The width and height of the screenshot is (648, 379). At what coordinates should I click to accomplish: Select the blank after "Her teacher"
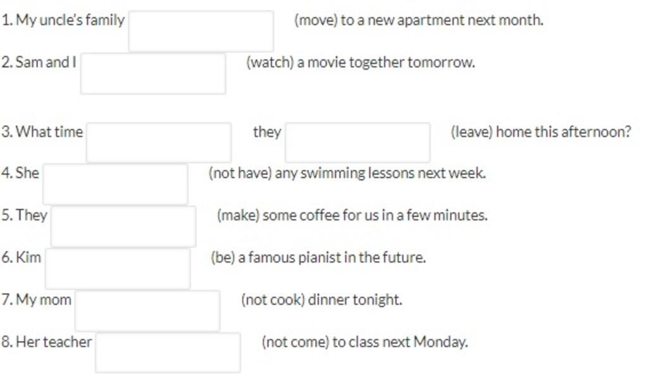coord(168,352)
